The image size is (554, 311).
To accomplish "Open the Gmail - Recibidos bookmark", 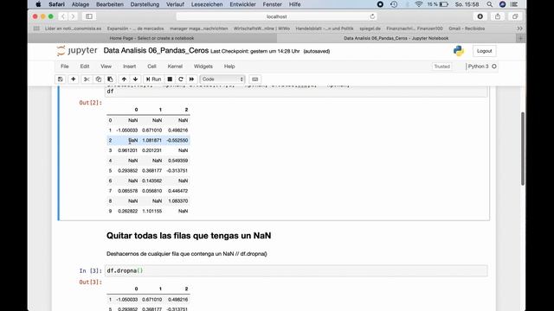I will [467, 29].
